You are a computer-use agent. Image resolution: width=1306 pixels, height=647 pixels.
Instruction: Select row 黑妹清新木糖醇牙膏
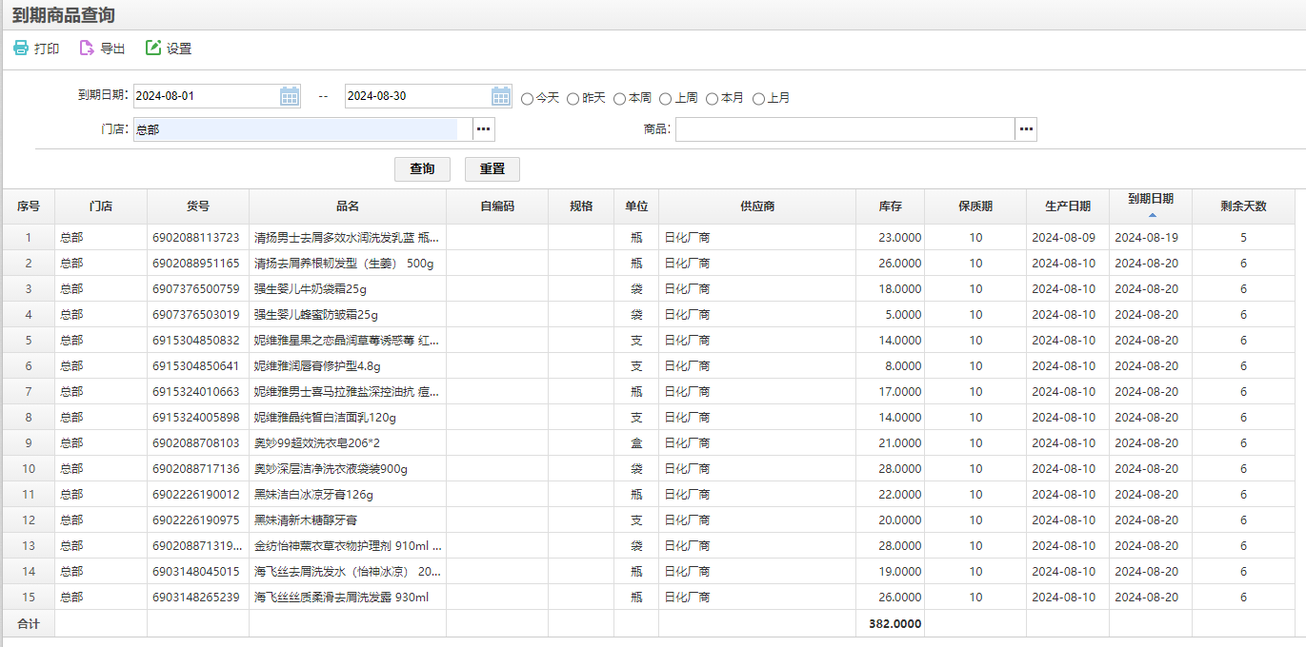pos(649,520)
